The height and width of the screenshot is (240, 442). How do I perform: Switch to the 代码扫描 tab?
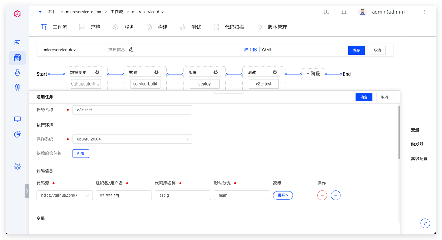(x=229, y=27)
